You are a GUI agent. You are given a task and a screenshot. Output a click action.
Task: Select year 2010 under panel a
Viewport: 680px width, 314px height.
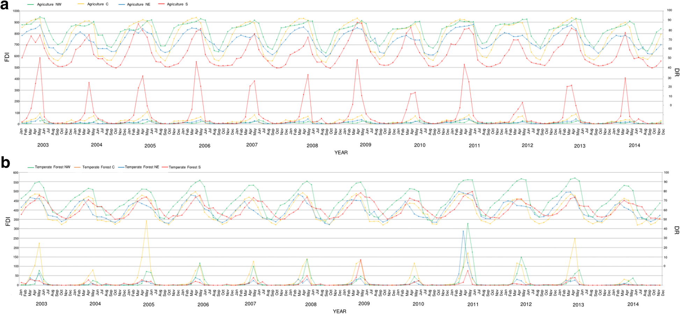pos(420,145)
